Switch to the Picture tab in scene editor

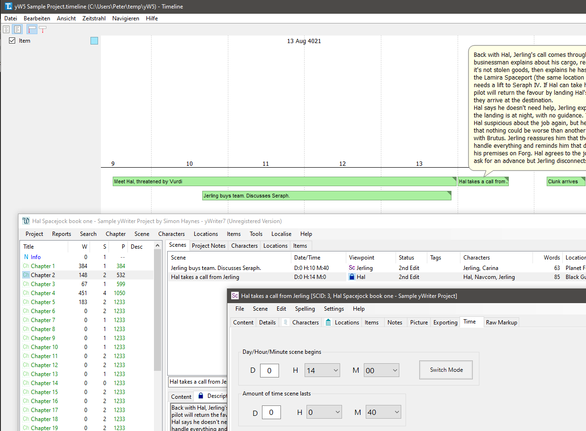click(x=419, y=323)
